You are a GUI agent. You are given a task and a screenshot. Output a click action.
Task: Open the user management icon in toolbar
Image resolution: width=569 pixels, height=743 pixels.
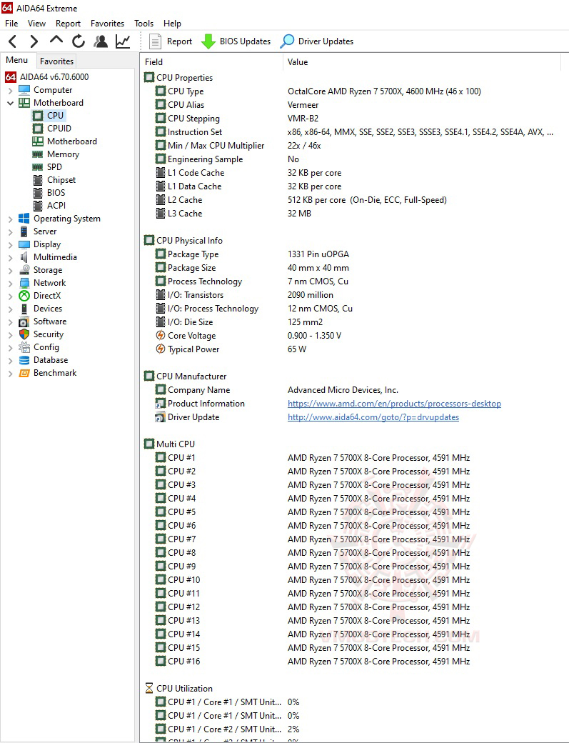click(101, 41)
